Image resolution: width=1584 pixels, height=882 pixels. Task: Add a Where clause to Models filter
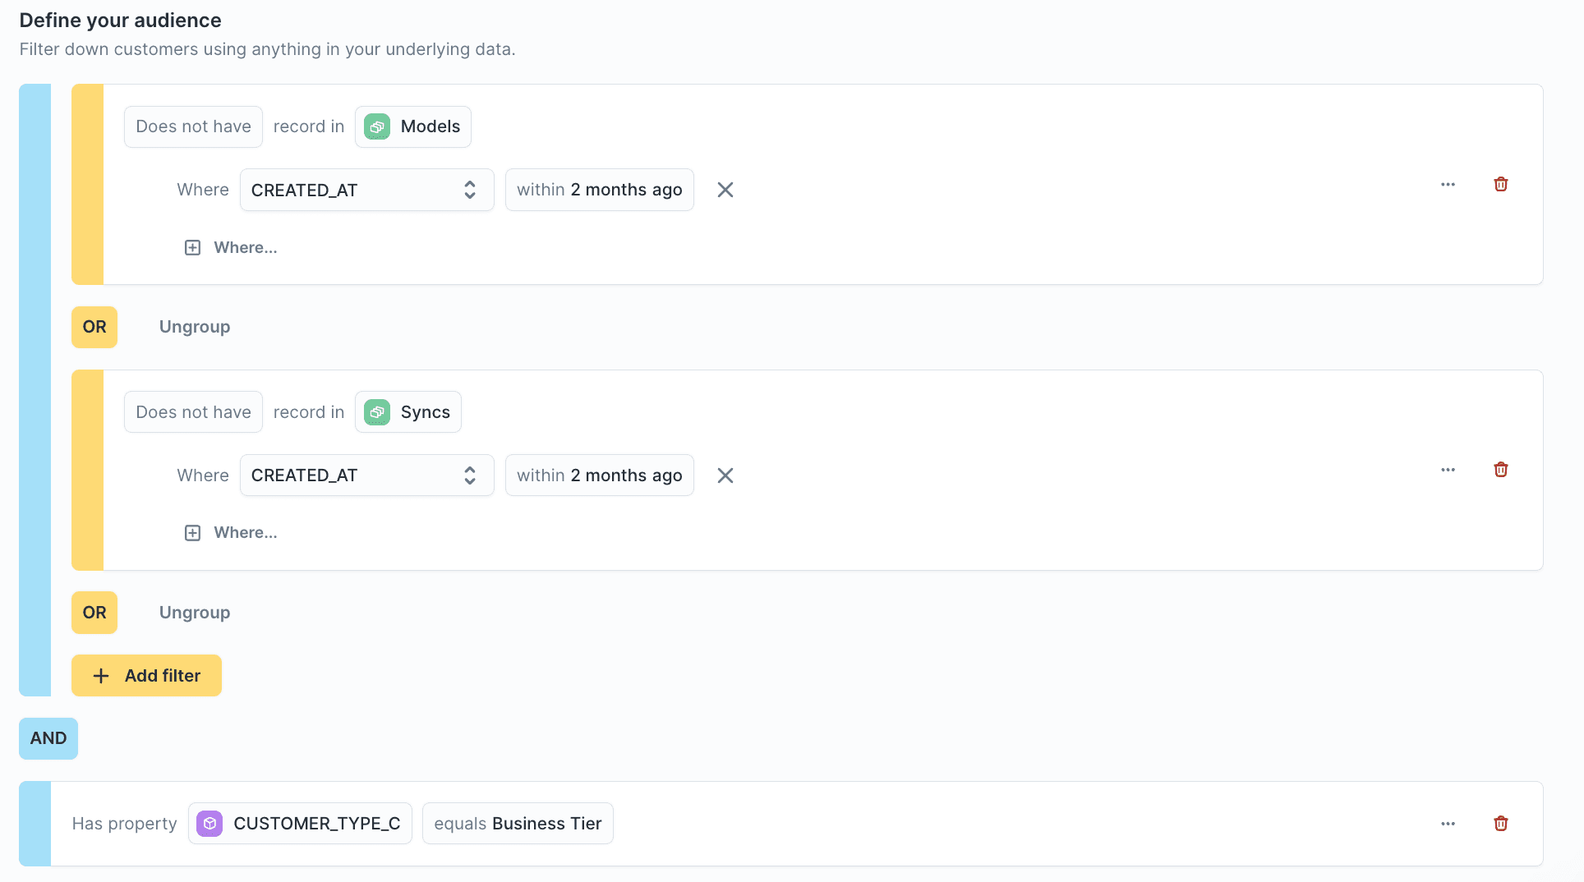point(231,248)
